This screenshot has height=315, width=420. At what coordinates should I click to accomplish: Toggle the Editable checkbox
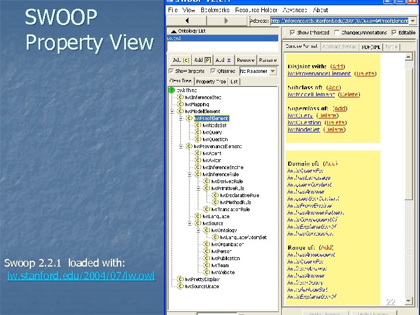coord(394,33)
